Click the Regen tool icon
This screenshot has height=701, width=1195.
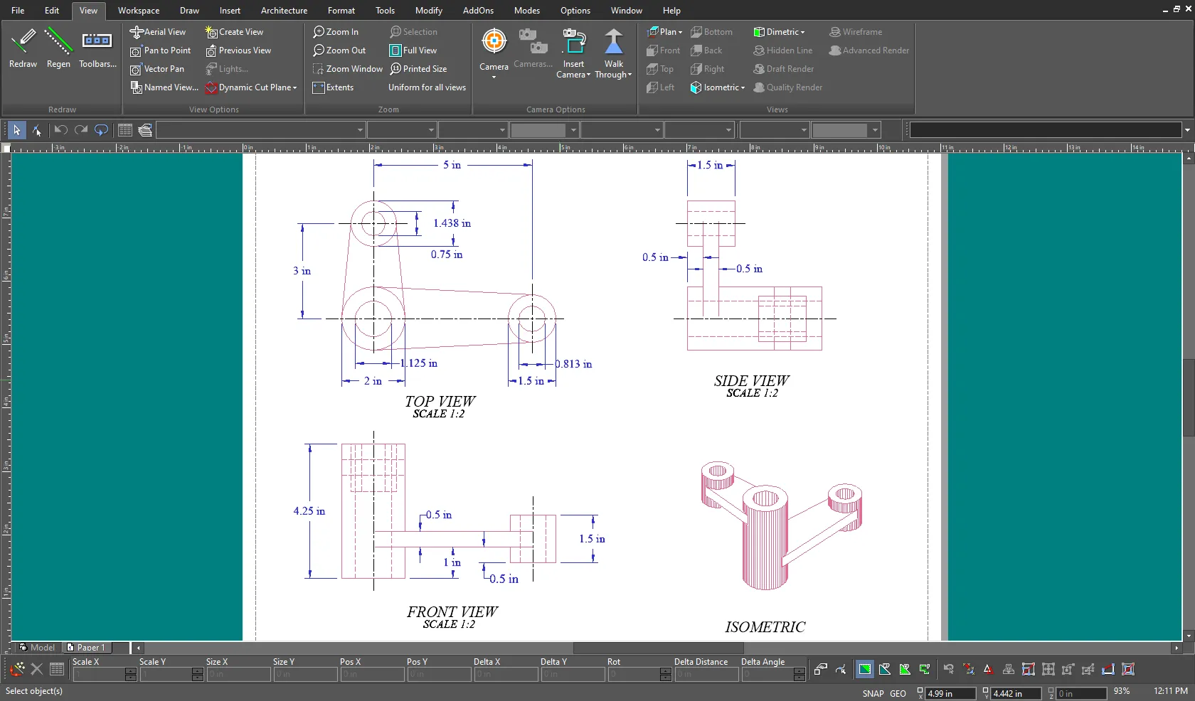pyautogui.click(x=58, y=41)
